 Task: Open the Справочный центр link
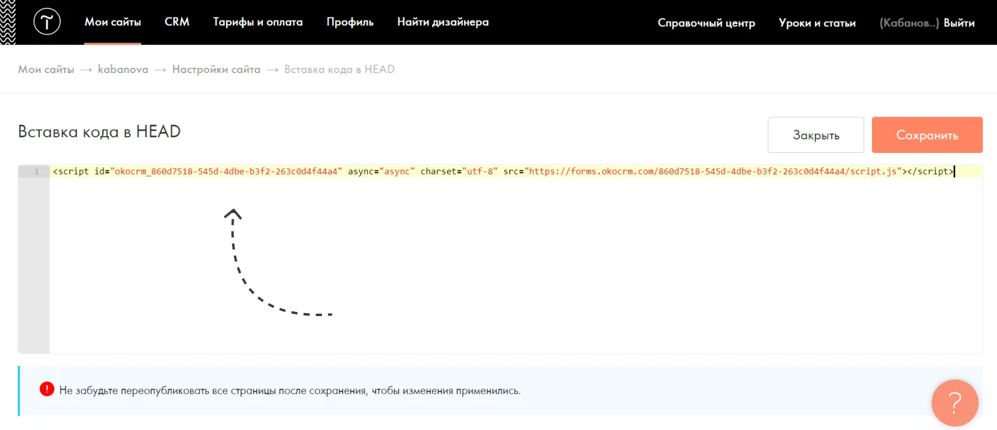[706, 23]
